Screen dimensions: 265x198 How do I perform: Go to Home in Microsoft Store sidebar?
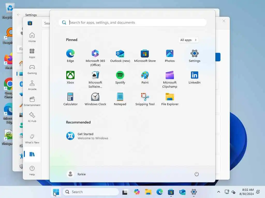click(32, 37)
